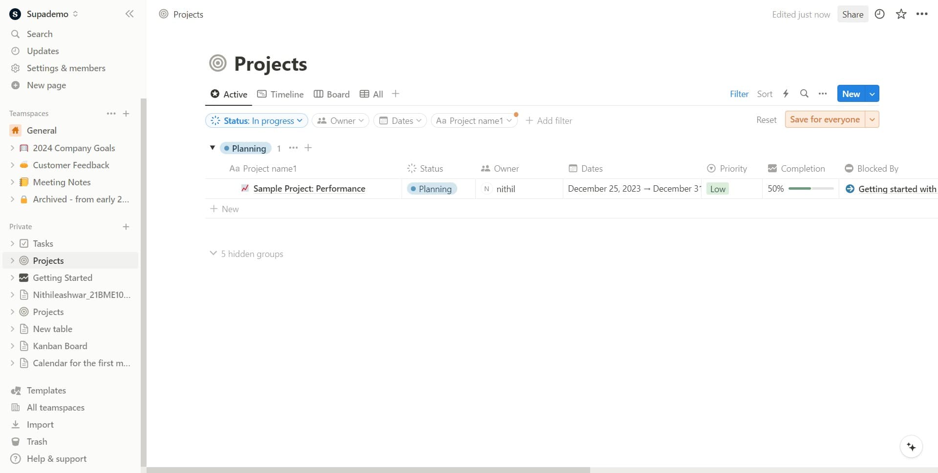Open the AI assistant sparkle button
The image size is (938, 473).
(x=911, y=447)
